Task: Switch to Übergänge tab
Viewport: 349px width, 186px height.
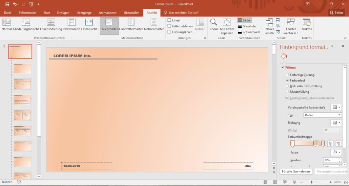Action: [x=84, y=13]
